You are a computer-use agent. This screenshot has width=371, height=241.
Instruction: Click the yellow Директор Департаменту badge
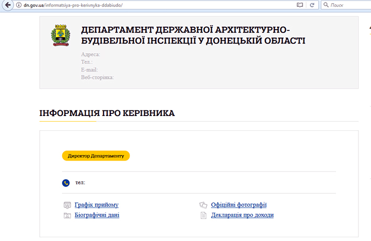[96, 156]
